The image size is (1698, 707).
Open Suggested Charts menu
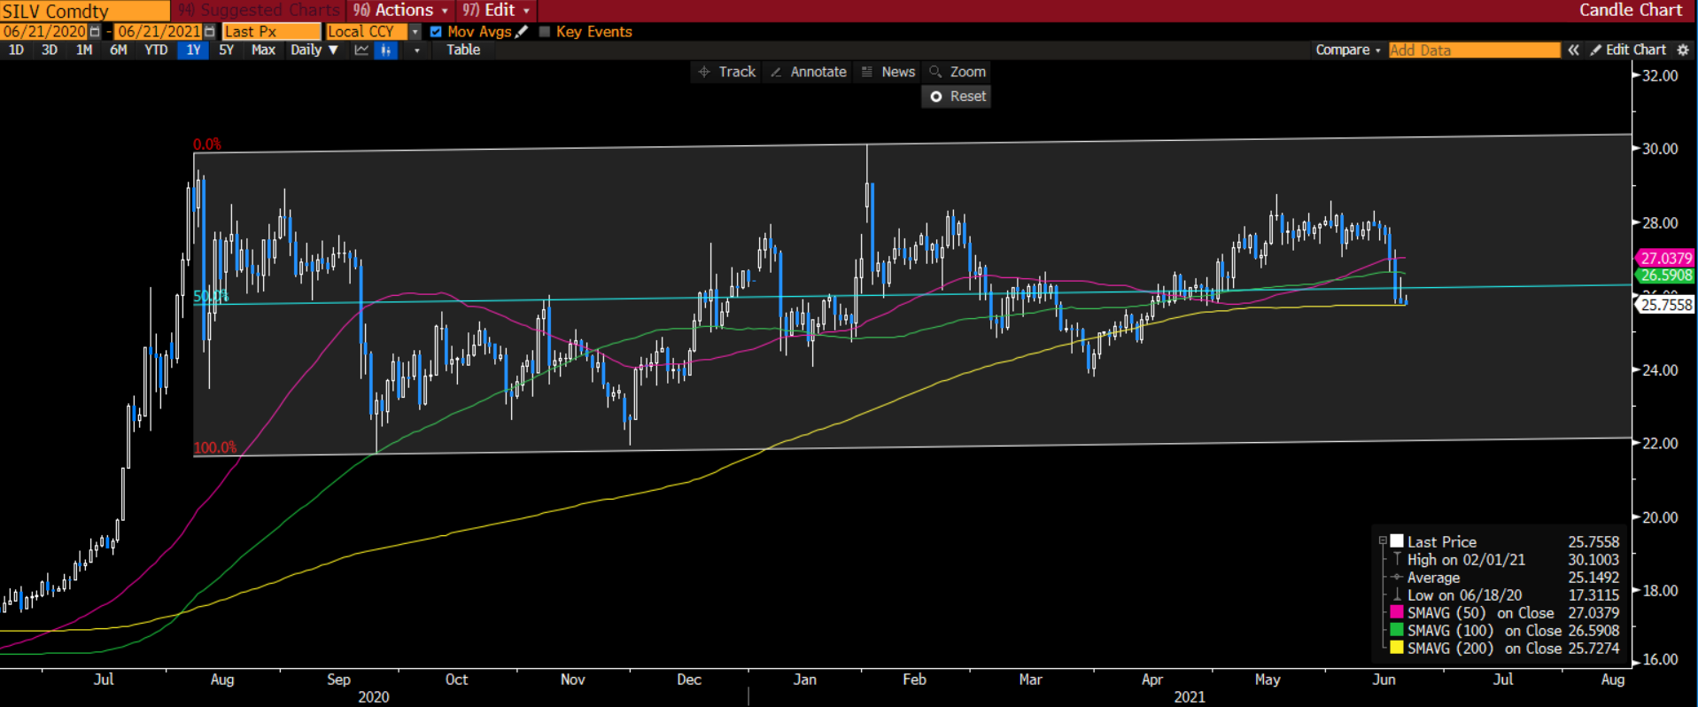[259, 11]
